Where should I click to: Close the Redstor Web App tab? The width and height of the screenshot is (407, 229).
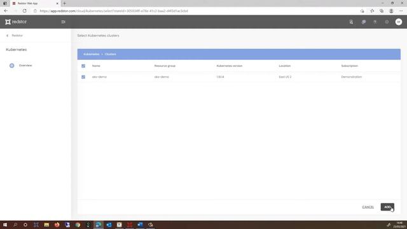(x=57, y=3)
